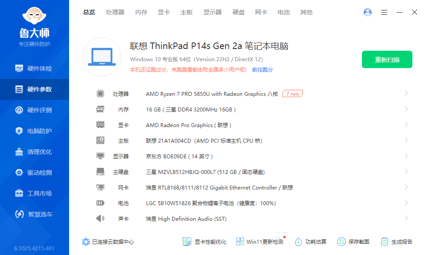425x255 pixels.
Task: Expand the 显示器 row chevron
Action: pos(406,156)
